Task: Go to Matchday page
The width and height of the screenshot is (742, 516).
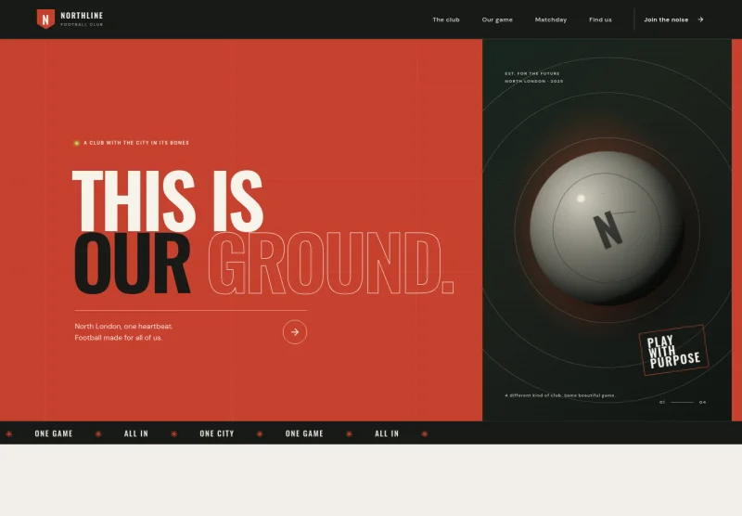Action: (550, 19)
